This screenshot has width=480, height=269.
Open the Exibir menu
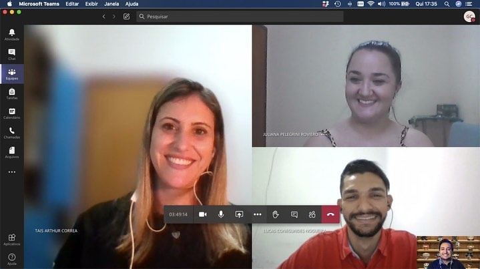click(91, 4)
